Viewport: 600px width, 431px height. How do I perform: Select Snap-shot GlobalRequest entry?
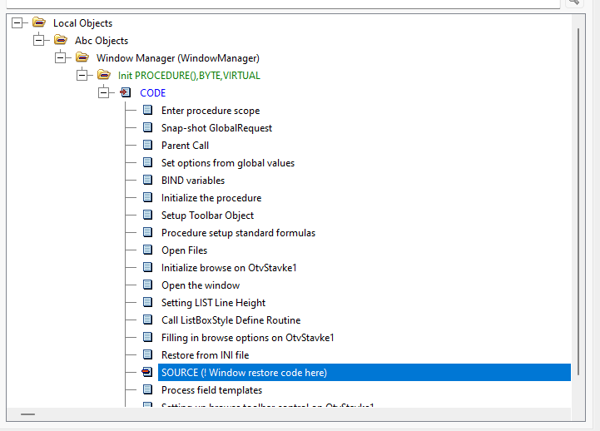coord(216,128)
